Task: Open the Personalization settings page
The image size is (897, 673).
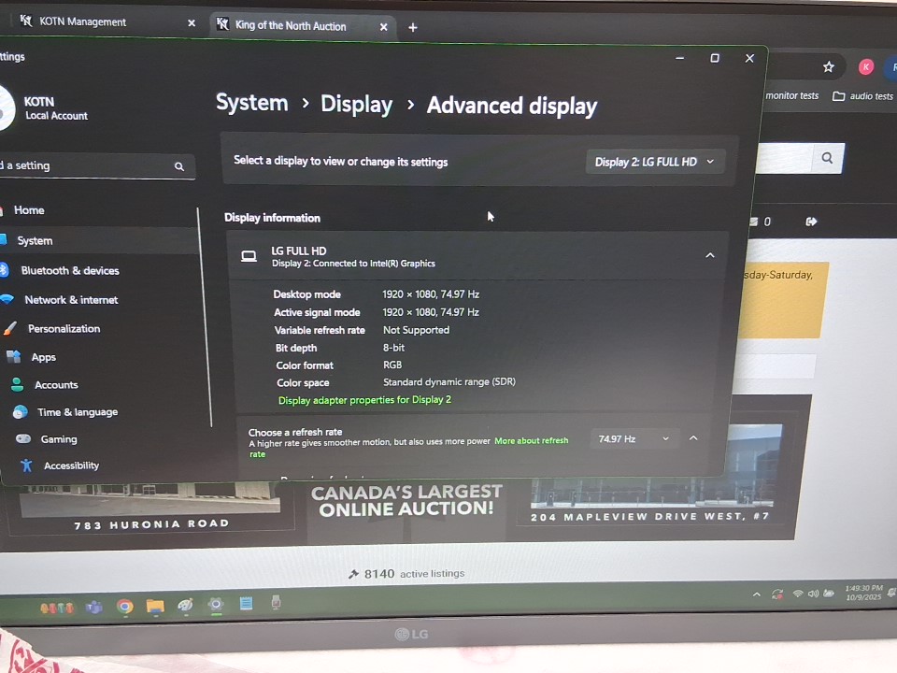Action: [x=64, y=329]
